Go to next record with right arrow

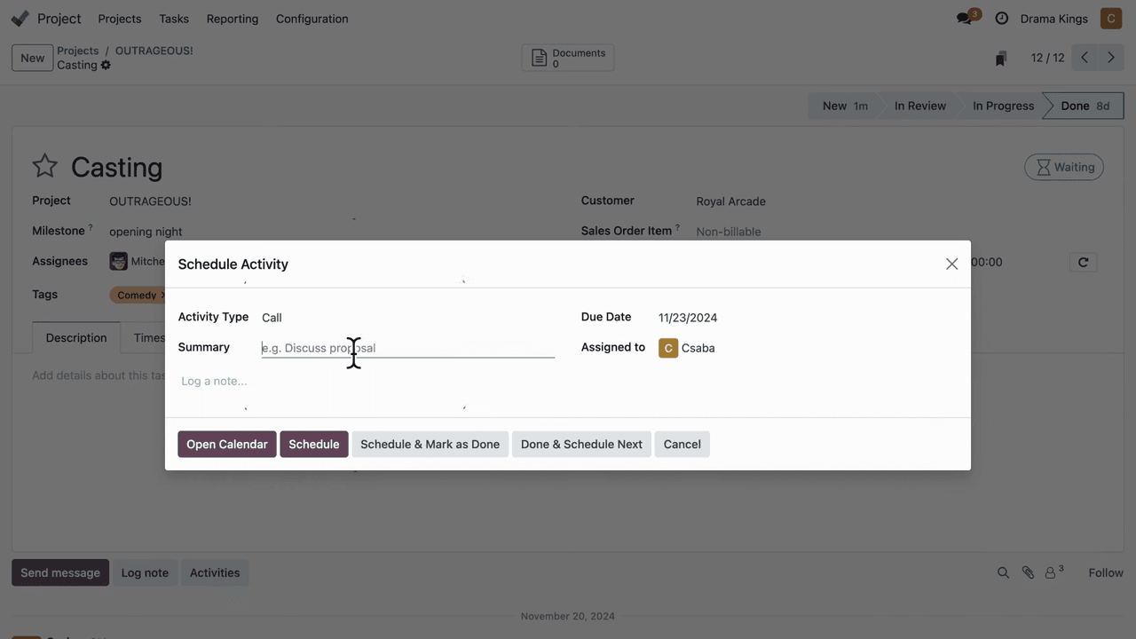pos(1110,58)
